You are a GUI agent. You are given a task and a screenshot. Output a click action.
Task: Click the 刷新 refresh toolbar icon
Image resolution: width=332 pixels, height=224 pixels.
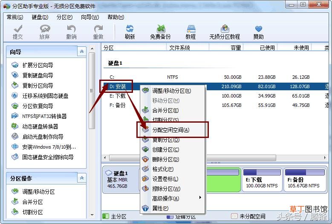(130, 29)
